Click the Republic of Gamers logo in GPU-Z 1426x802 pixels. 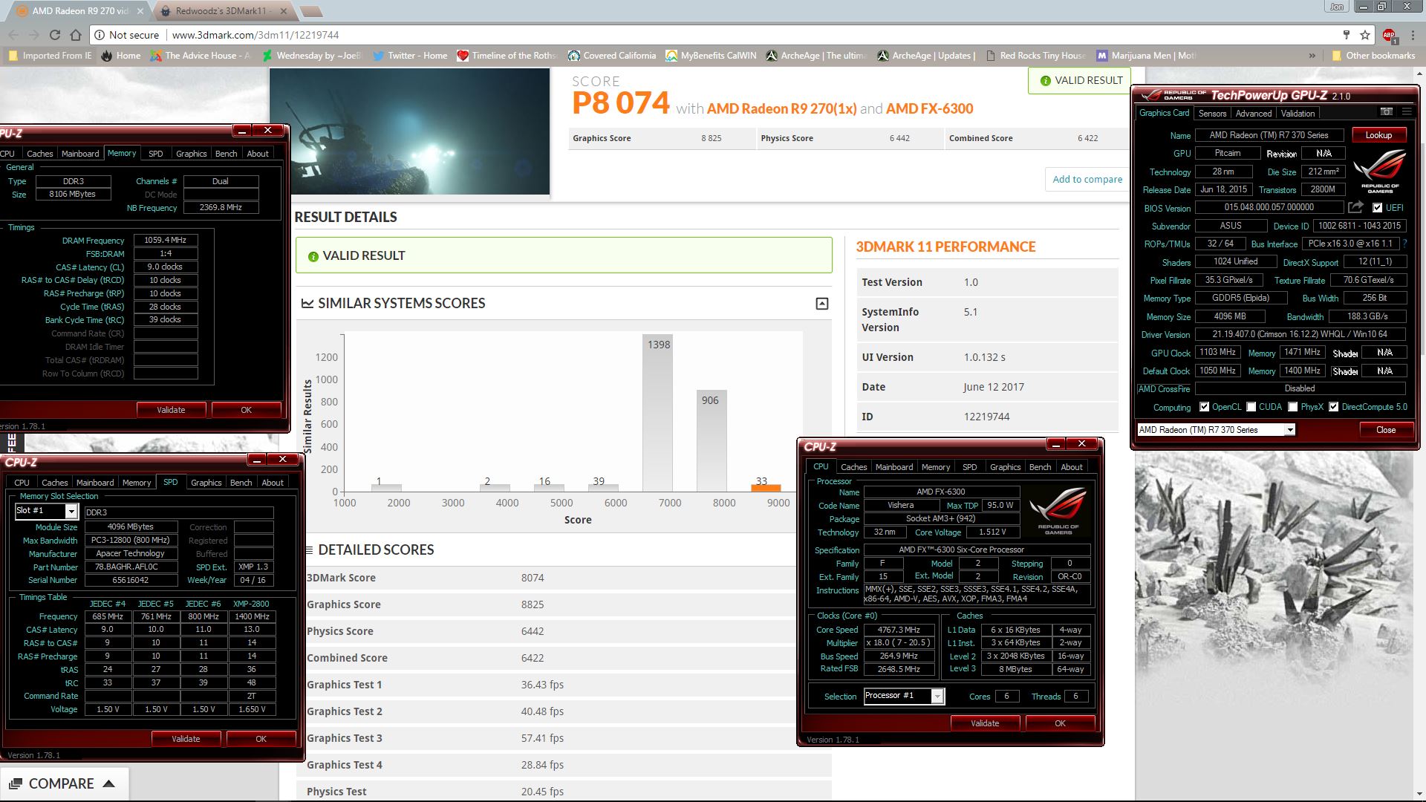point(1380,171)
